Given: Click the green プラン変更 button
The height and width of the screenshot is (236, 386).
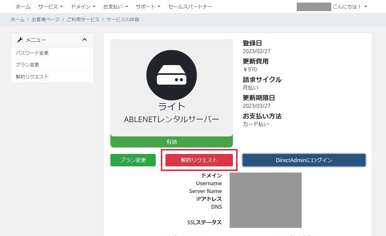Looking at the screenshot, I should pyautogui.click(x=133, y=160).
